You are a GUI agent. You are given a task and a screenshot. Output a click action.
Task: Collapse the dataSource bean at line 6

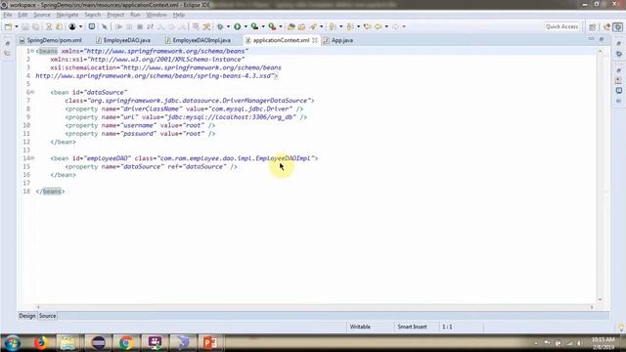pos(32,92)
